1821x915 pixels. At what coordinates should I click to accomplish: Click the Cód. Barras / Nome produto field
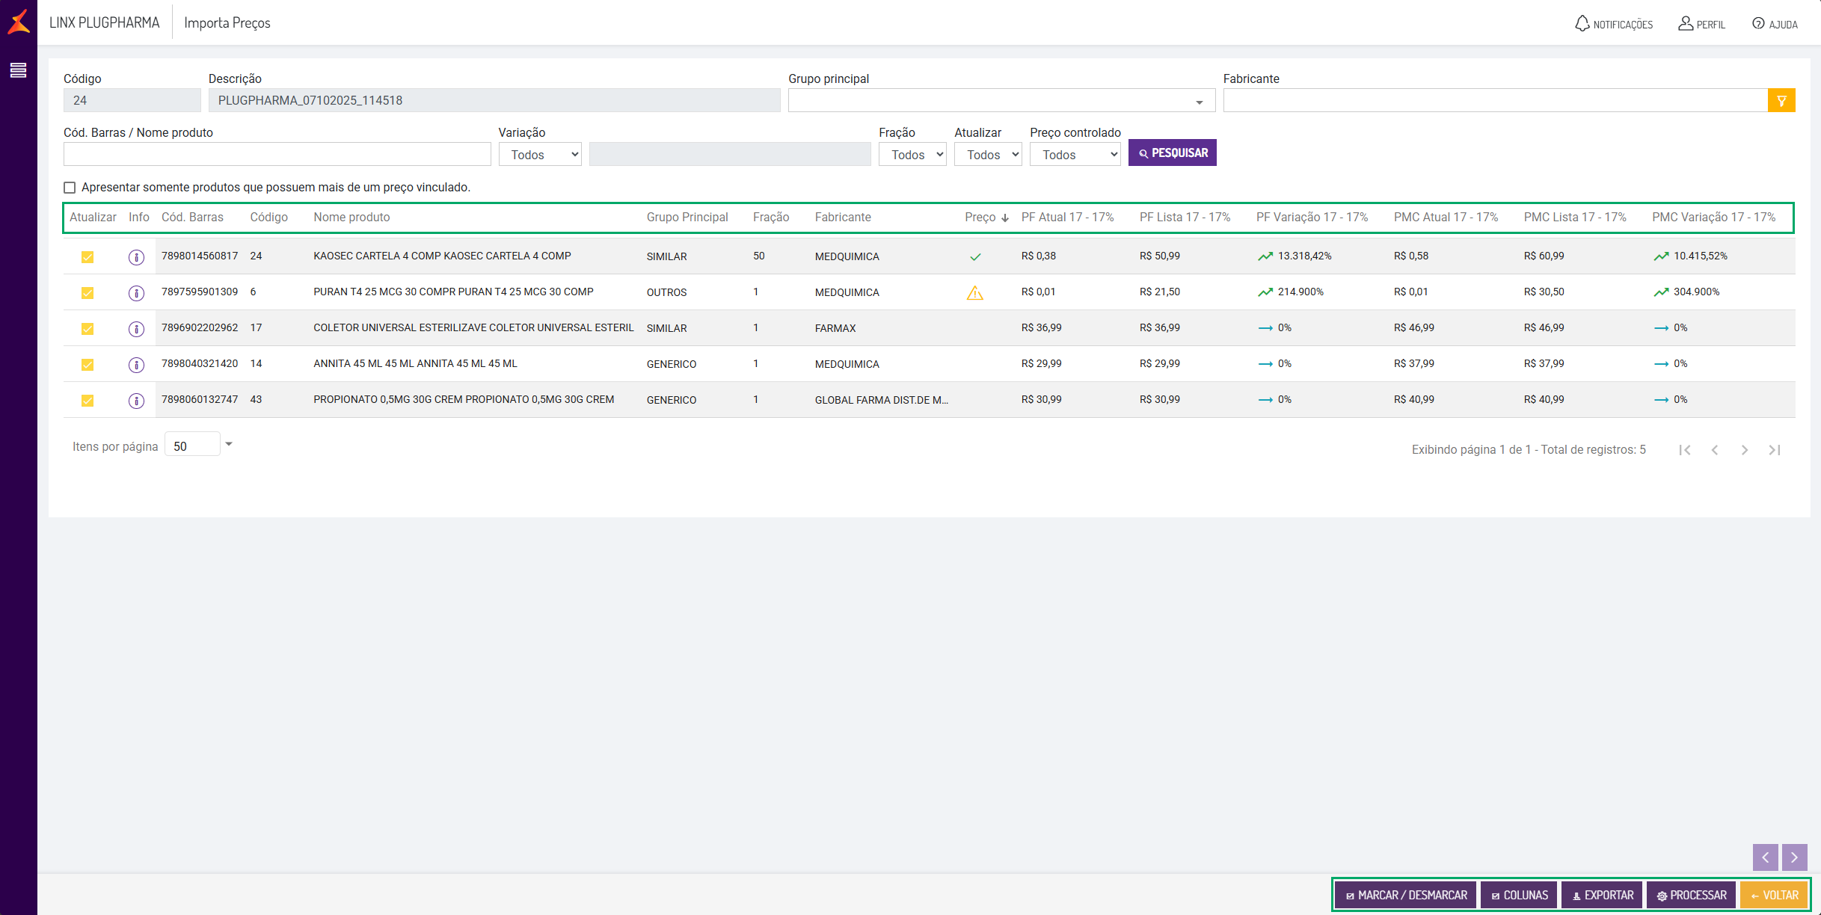coord(277,155)
